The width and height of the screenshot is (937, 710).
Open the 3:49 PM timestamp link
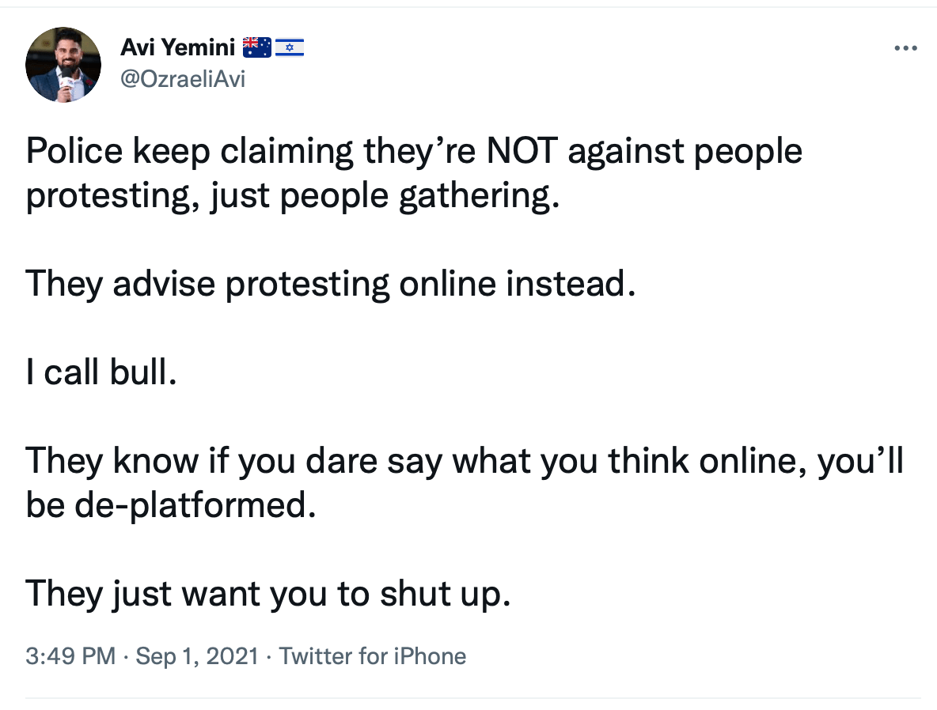click(70, 655)
